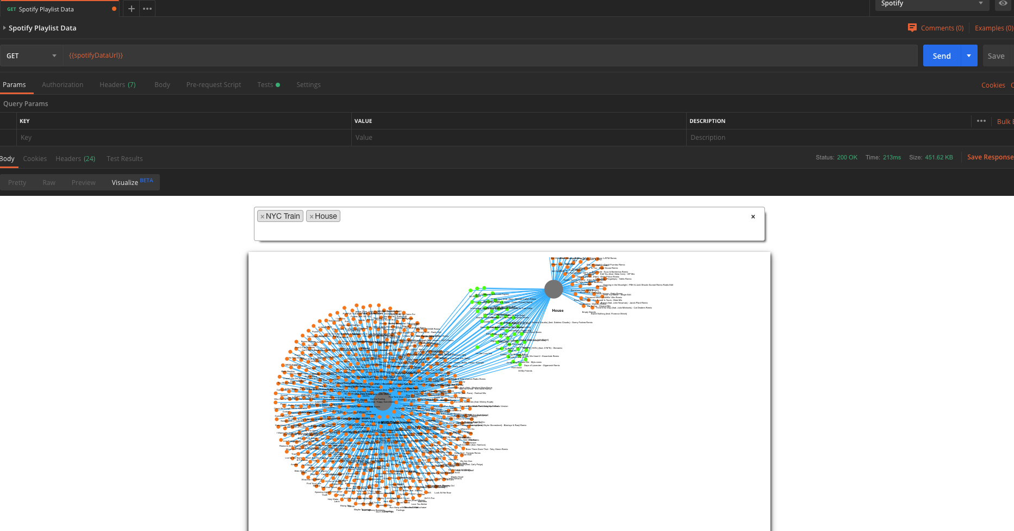This screenshot has height=531, width=1014.
Task: Open the Pre-request Script tab
Action: (214, 84)
